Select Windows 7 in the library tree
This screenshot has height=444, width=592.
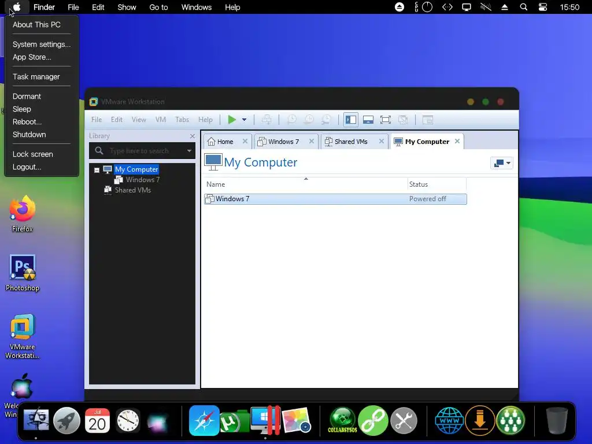[142, 180]
